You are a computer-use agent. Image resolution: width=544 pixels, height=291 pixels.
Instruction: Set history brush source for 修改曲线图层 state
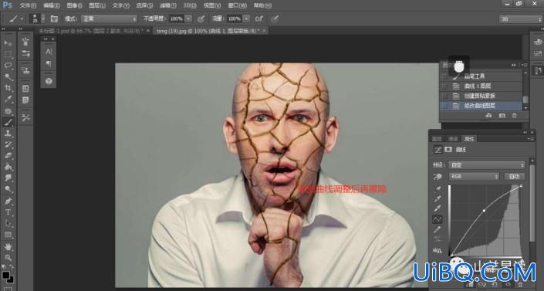pos(444,106)
